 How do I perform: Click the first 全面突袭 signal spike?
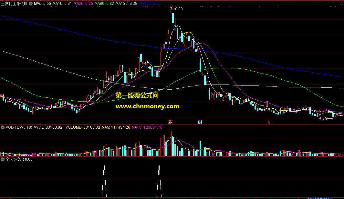(104, 180)
